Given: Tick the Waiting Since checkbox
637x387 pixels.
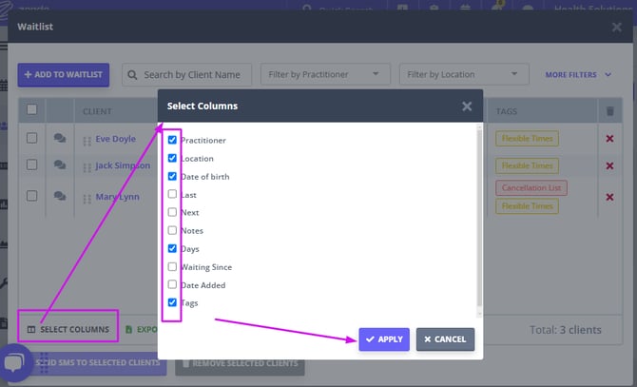Looking at the screenshot, I should pyautogui.click(x=172, y=267).
